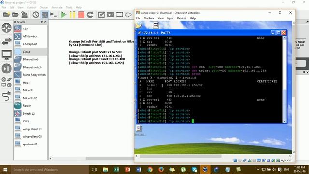Click the GNS3 save project icon

24,14
